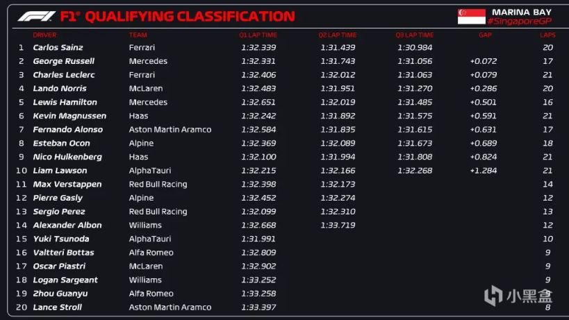
Task: Click the LAPS column header
Action: (x=547, y=35)
